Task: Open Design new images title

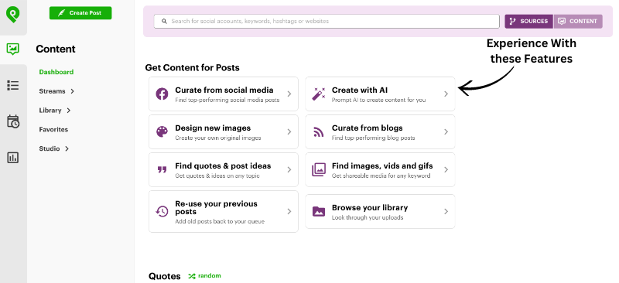Action: [213, 128]
